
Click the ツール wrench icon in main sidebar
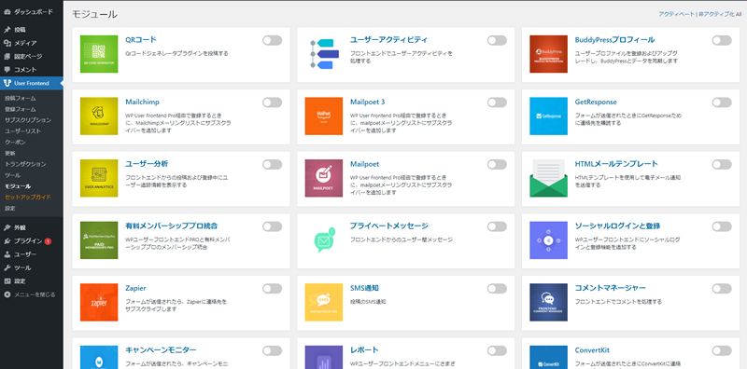click(x=7, y=267)
